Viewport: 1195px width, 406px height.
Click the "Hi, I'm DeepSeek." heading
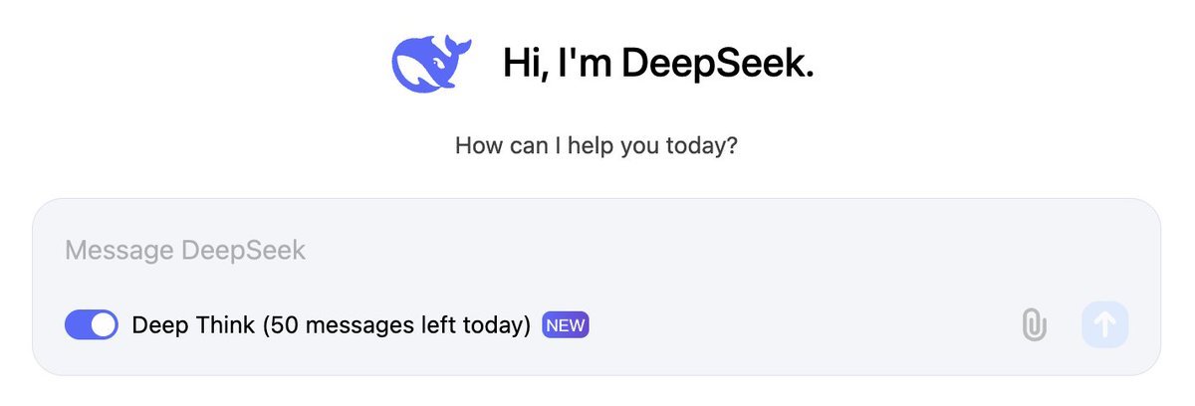(x=658, y=65)
